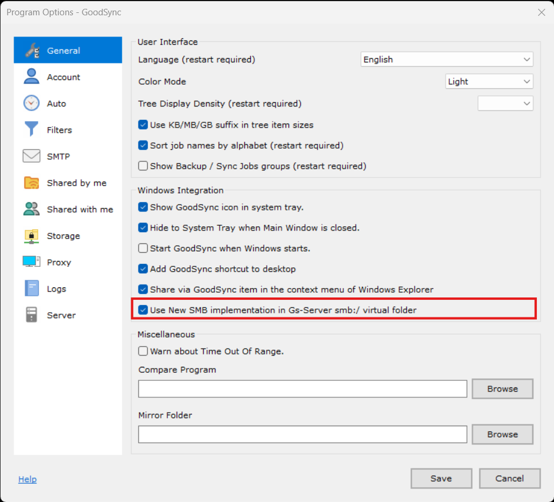Open the Help link
Viewport: 554px width, 502px height.
coord(27,479)
